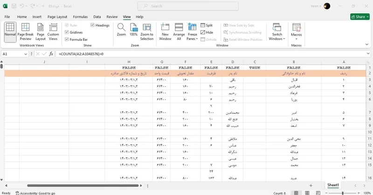Click the Save icon in title bar

coord(14,6)
